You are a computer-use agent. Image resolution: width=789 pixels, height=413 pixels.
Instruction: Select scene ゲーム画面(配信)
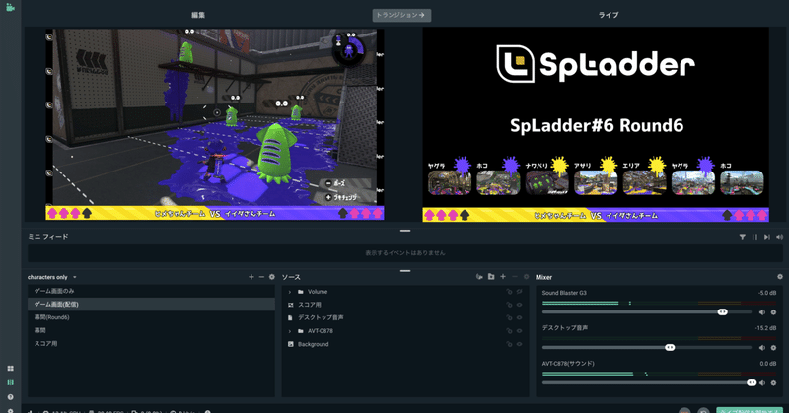click(x=151, y=304)
